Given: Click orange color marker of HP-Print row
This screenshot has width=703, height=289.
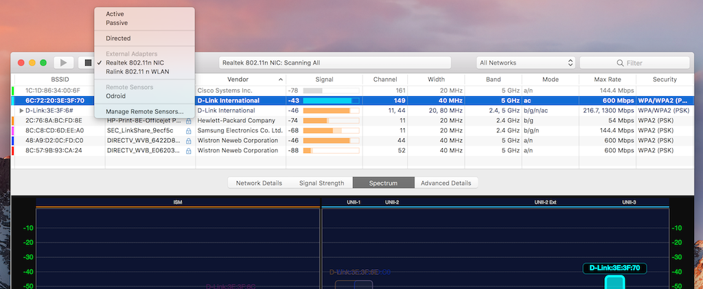Looking at the screenshot, I should (13, 121).
